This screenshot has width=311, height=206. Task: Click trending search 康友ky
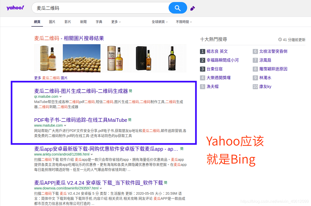pyautogui.click(x=265, y=87)
